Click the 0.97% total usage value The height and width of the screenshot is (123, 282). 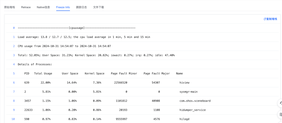point(46,119)
